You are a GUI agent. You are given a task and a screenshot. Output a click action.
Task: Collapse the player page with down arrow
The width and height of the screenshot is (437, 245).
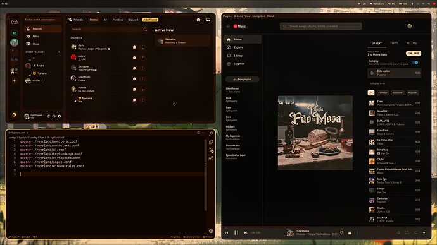tap(424, 233)
